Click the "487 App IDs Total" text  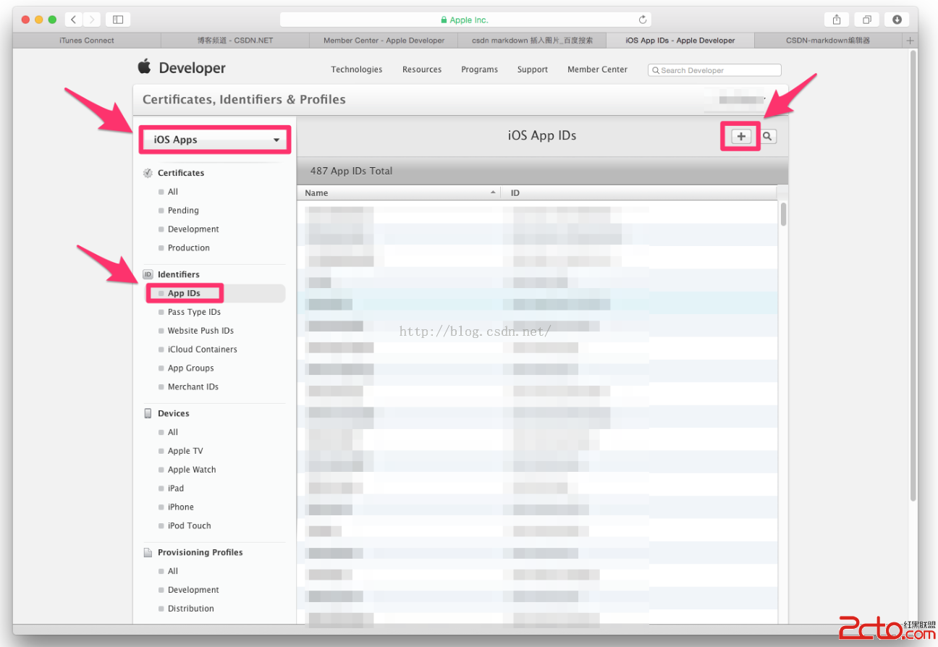[351, 172]
